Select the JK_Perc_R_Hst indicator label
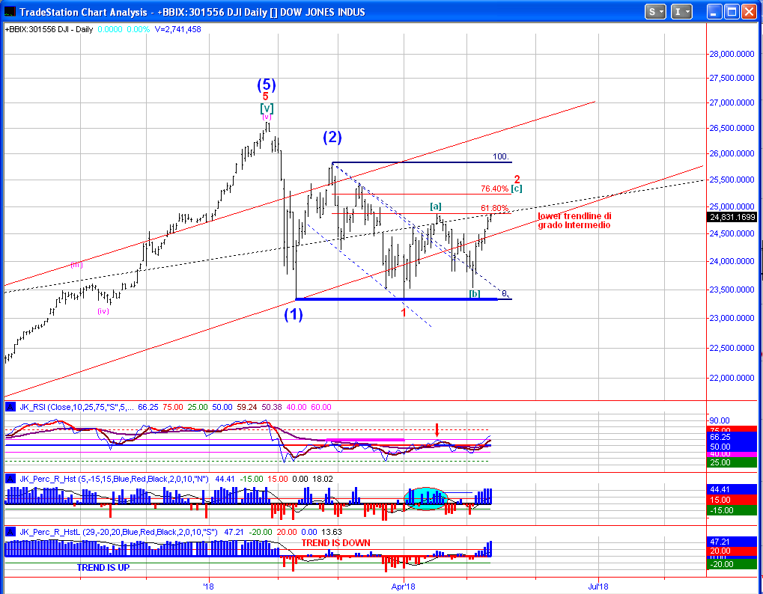The width and height of the screenshot is (763, 594). (x=114, y=479)
